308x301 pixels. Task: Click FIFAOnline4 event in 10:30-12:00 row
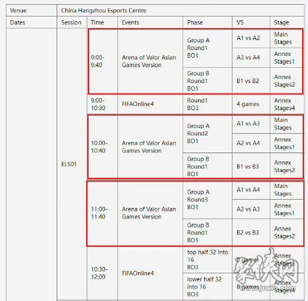(x=150, y=273)
